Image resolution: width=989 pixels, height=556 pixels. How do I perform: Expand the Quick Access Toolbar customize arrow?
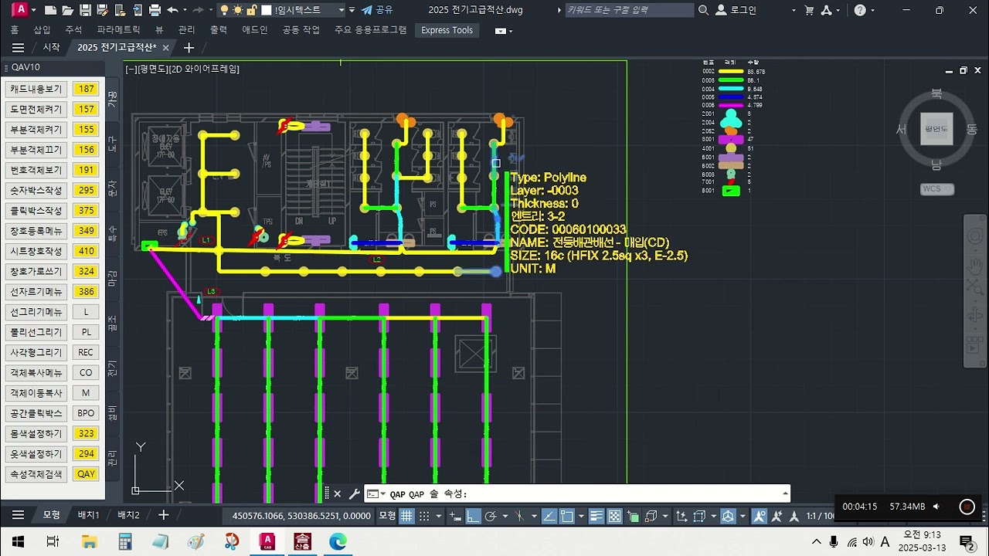click(352, 10)
